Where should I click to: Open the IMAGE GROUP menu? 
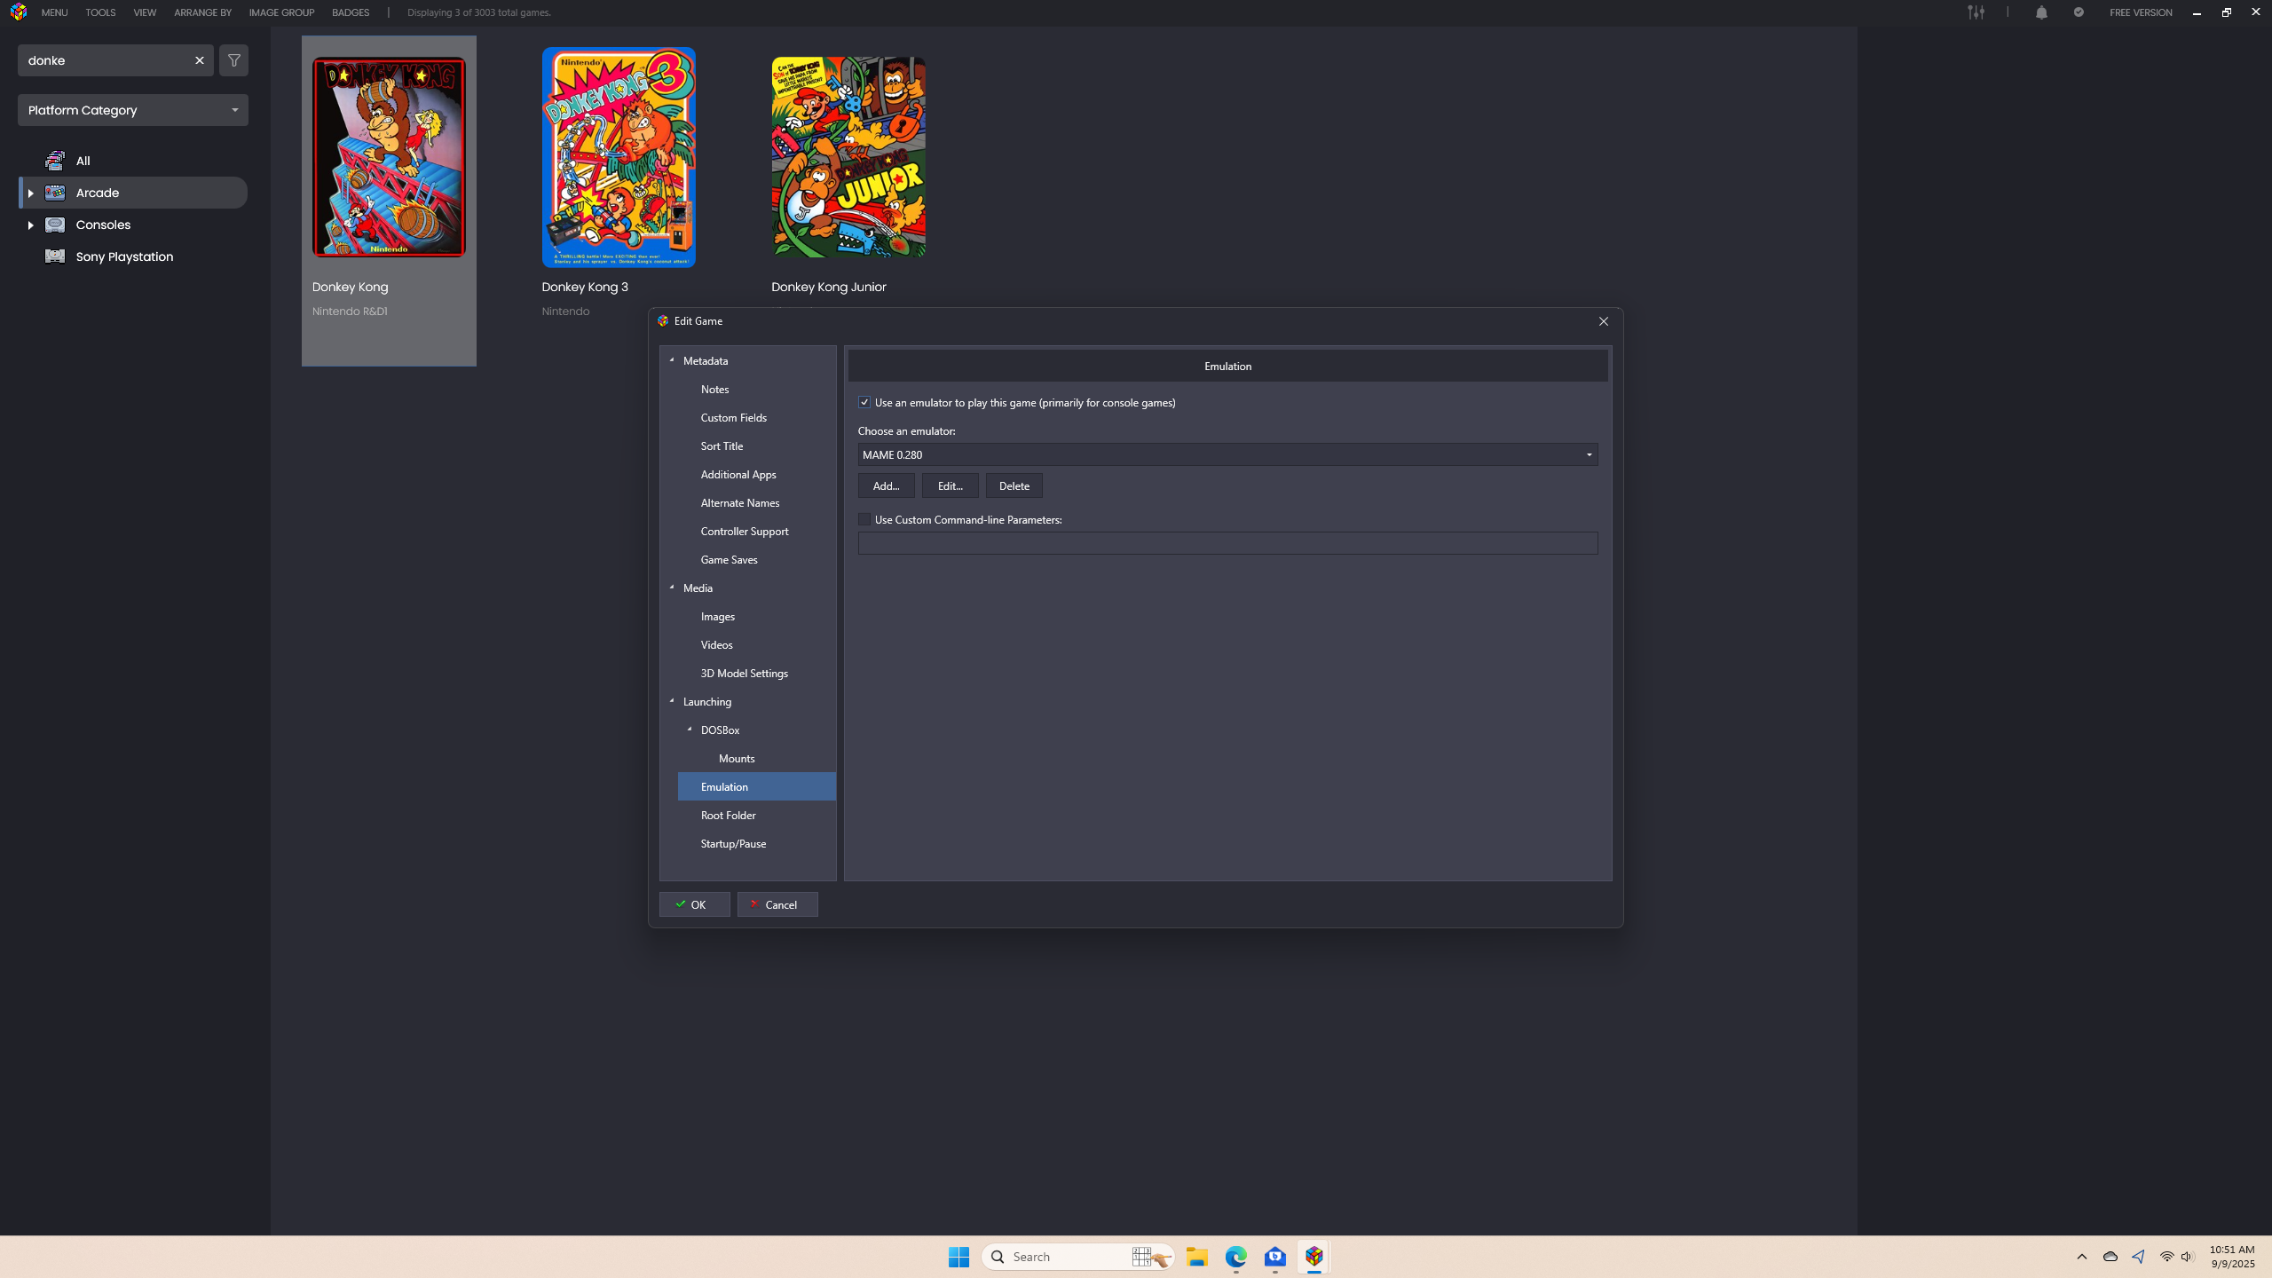coord(281,12)
